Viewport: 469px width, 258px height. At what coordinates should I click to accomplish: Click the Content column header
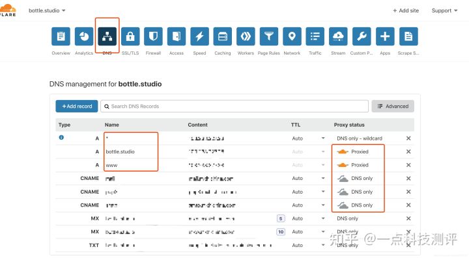pos(198,125)
